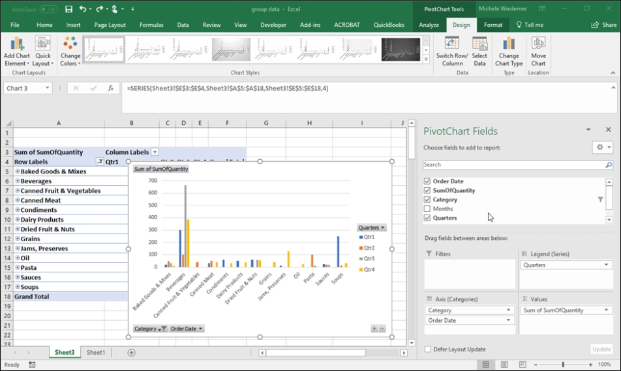This screenshot has height=371, width=621.
Task: Expand the Soups row group
Action: click(x=18, y=287)
